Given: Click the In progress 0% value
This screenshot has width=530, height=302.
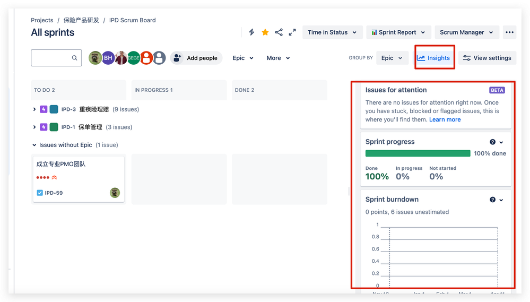Looking at the screenshot, I should coord(403,177).
